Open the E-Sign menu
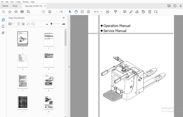The height and width of the screenshot is (117, 183). coord(18,2)
